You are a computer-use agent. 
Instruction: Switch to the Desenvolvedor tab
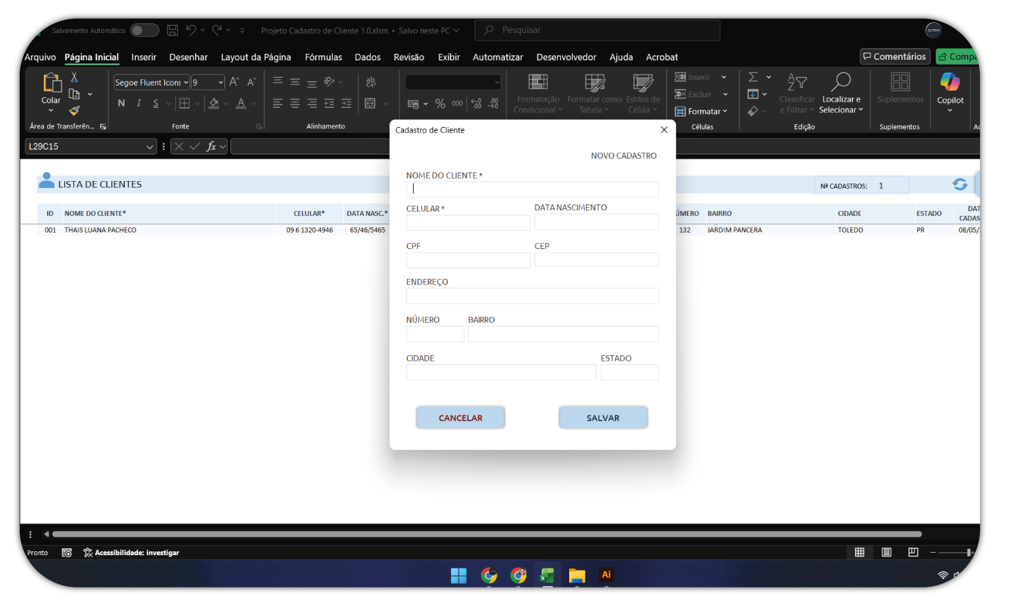(x=565, y=57)
